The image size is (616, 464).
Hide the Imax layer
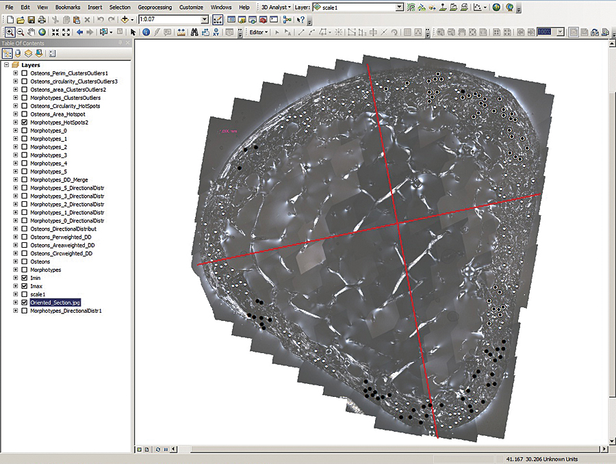[x=25, y=287]
